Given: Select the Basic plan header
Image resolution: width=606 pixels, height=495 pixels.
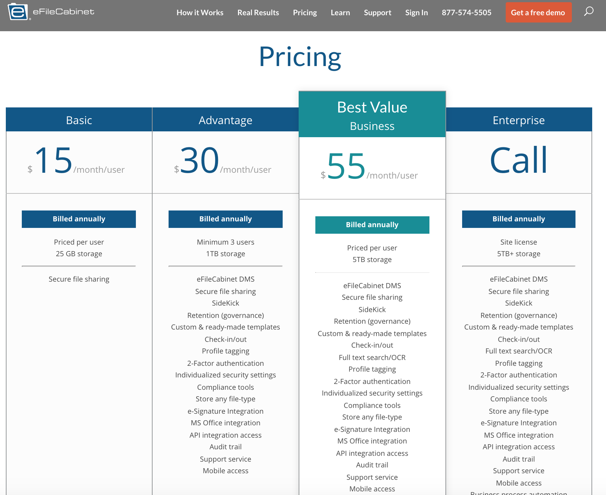Looking at the screenshot, I should (79, 120).
